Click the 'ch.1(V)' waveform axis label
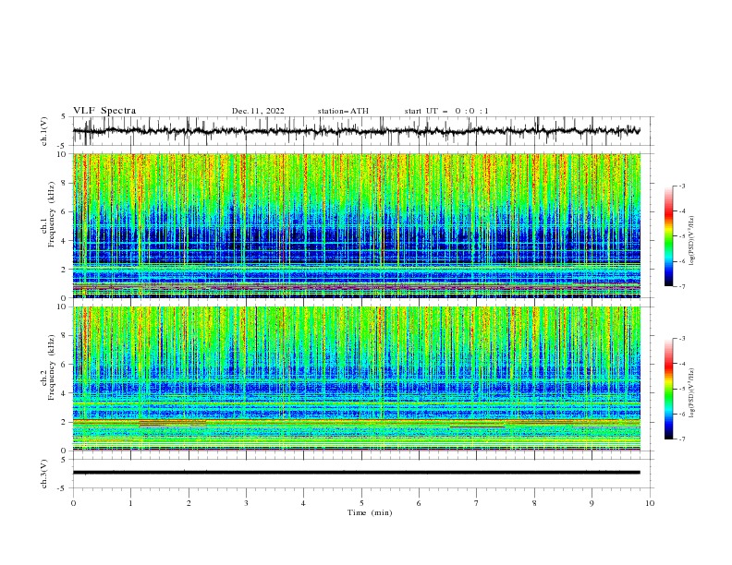 point(44,131)
